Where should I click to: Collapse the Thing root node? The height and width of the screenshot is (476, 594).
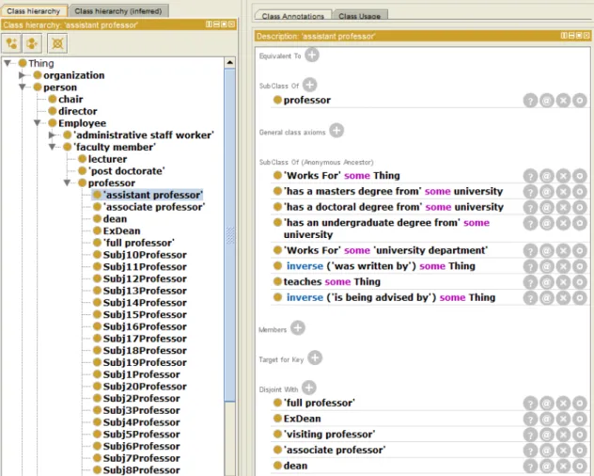(8, 63)
